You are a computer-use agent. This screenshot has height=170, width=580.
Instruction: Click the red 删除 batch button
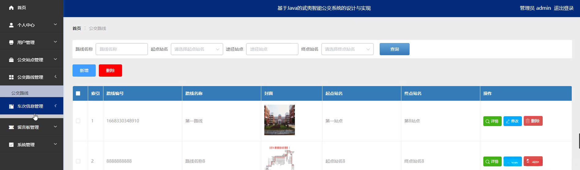click(110, 71)
